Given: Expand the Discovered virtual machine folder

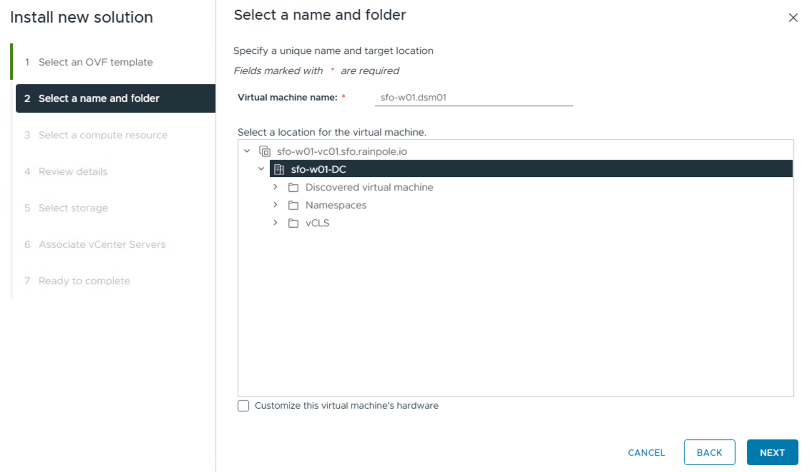Looking at the screenshot, I should 275,187.
